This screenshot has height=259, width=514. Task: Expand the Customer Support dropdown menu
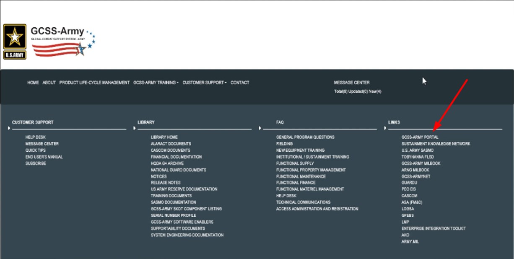point(204,83)
